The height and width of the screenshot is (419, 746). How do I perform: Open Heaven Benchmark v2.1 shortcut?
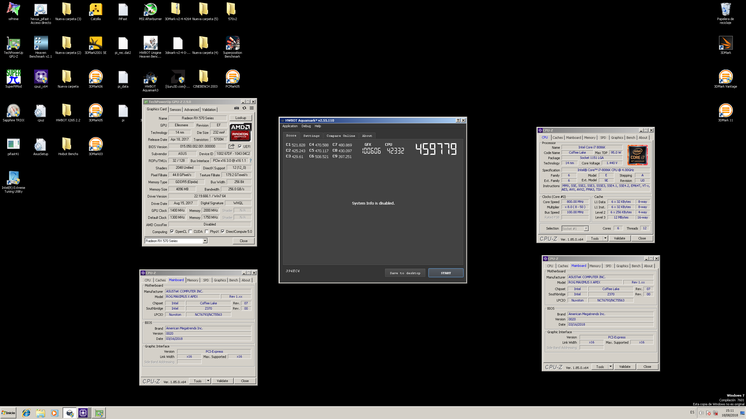tap(41, 47)
